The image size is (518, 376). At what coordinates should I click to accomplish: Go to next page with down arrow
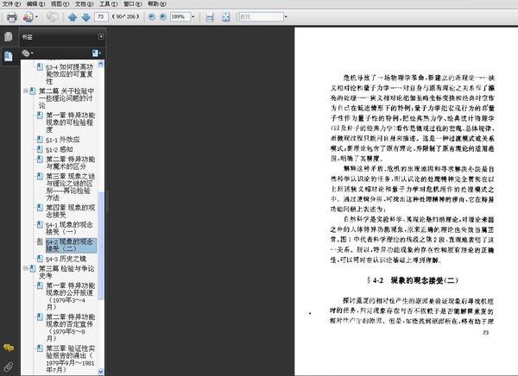(85, 17)
